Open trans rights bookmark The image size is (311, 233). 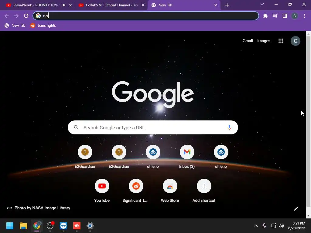tap(43, 25)
